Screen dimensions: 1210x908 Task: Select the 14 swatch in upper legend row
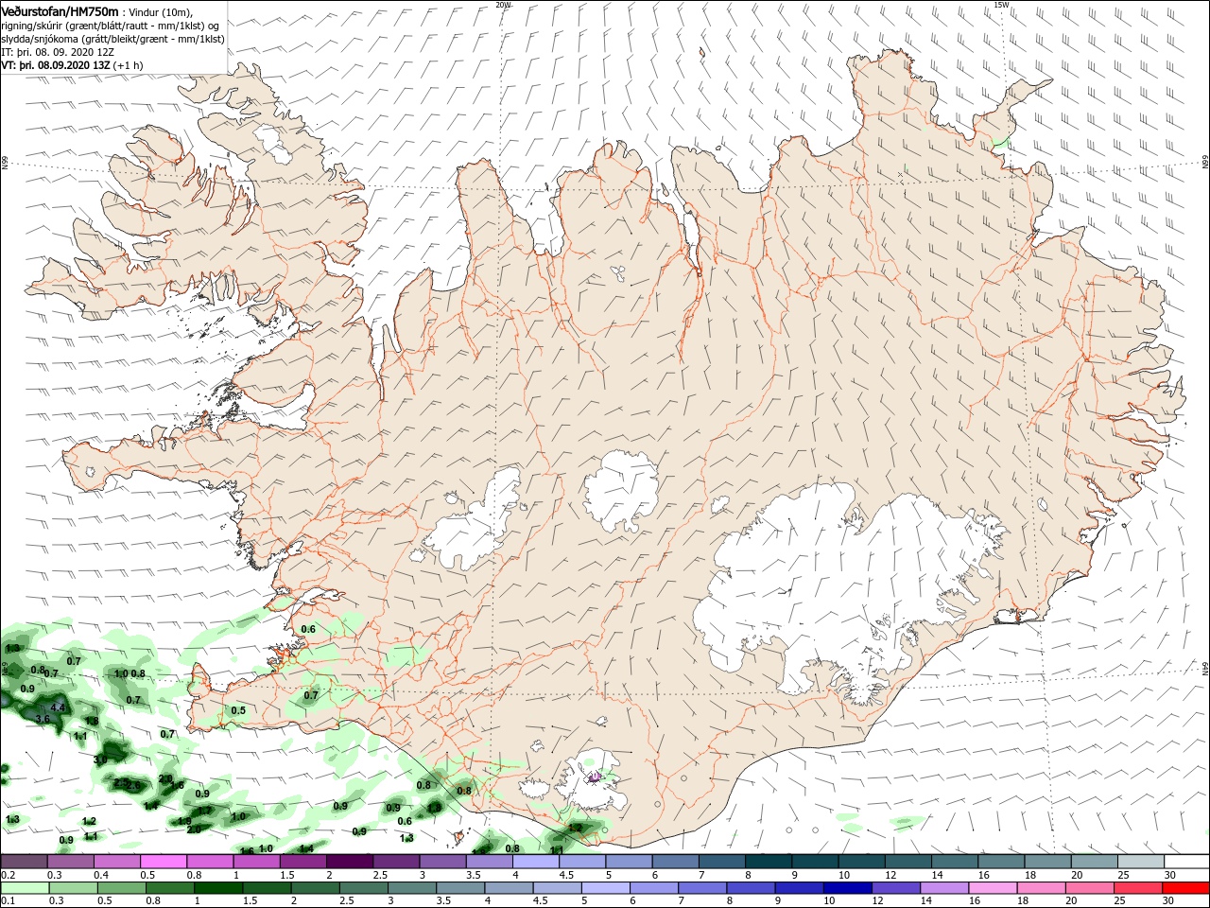coord(955,862)
